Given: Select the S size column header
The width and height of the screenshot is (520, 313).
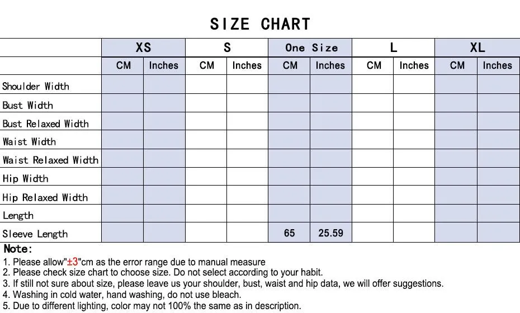Looking at the screenshot, I should 227,48.
